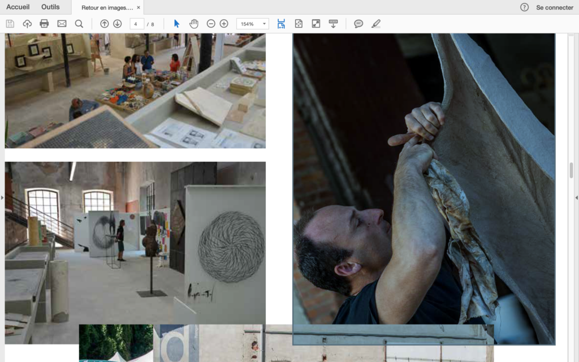
Task: Zoom in with plus button
Action: point(224,24)
